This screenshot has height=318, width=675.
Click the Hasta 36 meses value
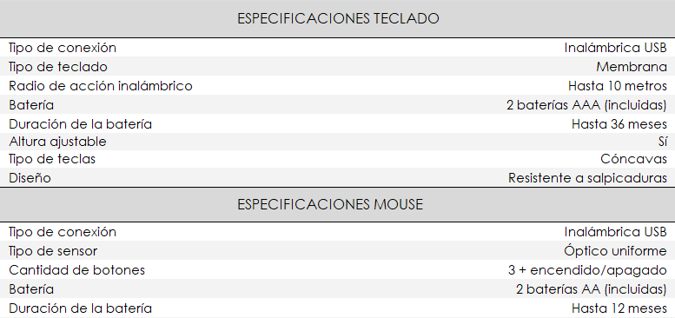pos(619,124)
